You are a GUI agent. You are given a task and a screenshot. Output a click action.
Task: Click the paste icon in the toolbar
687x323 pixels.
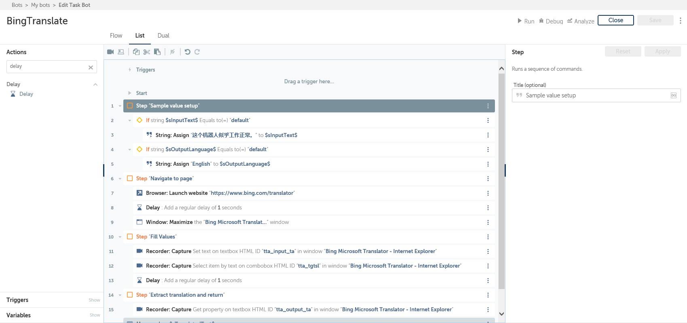[157, 52]
